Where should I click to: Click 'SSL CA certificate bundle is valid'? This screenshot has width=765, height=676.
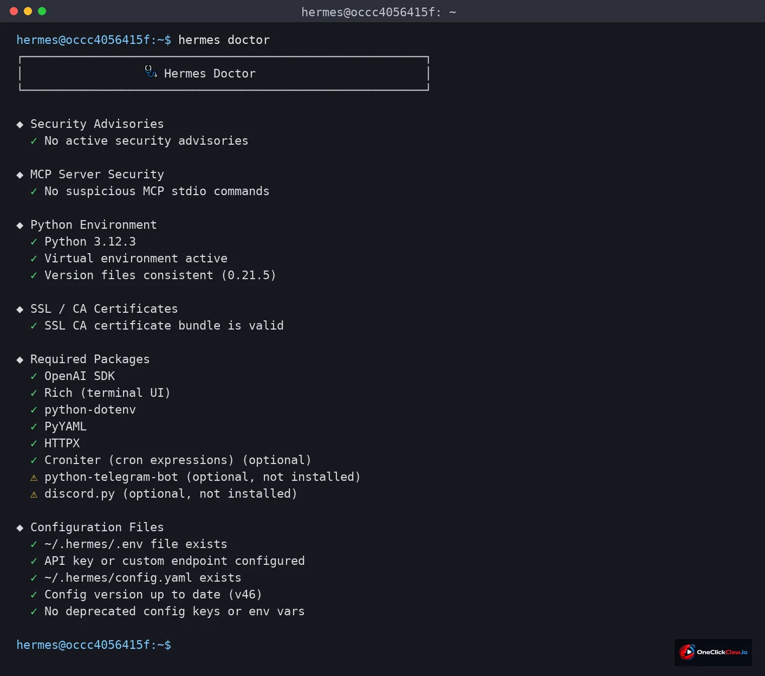point(164,326)
